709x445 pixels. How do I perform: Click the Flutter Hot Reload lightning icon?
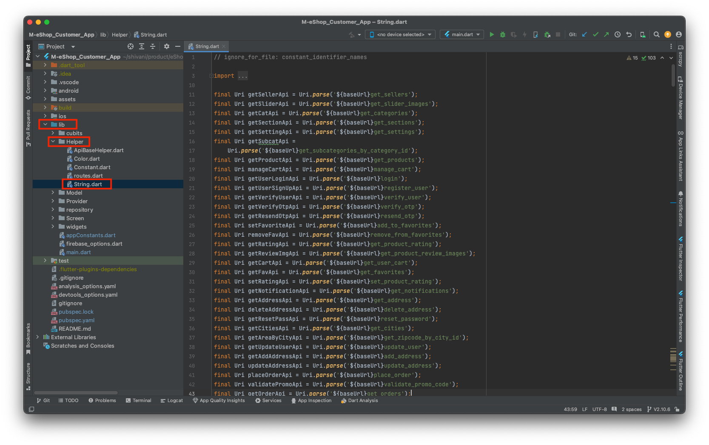524,34
